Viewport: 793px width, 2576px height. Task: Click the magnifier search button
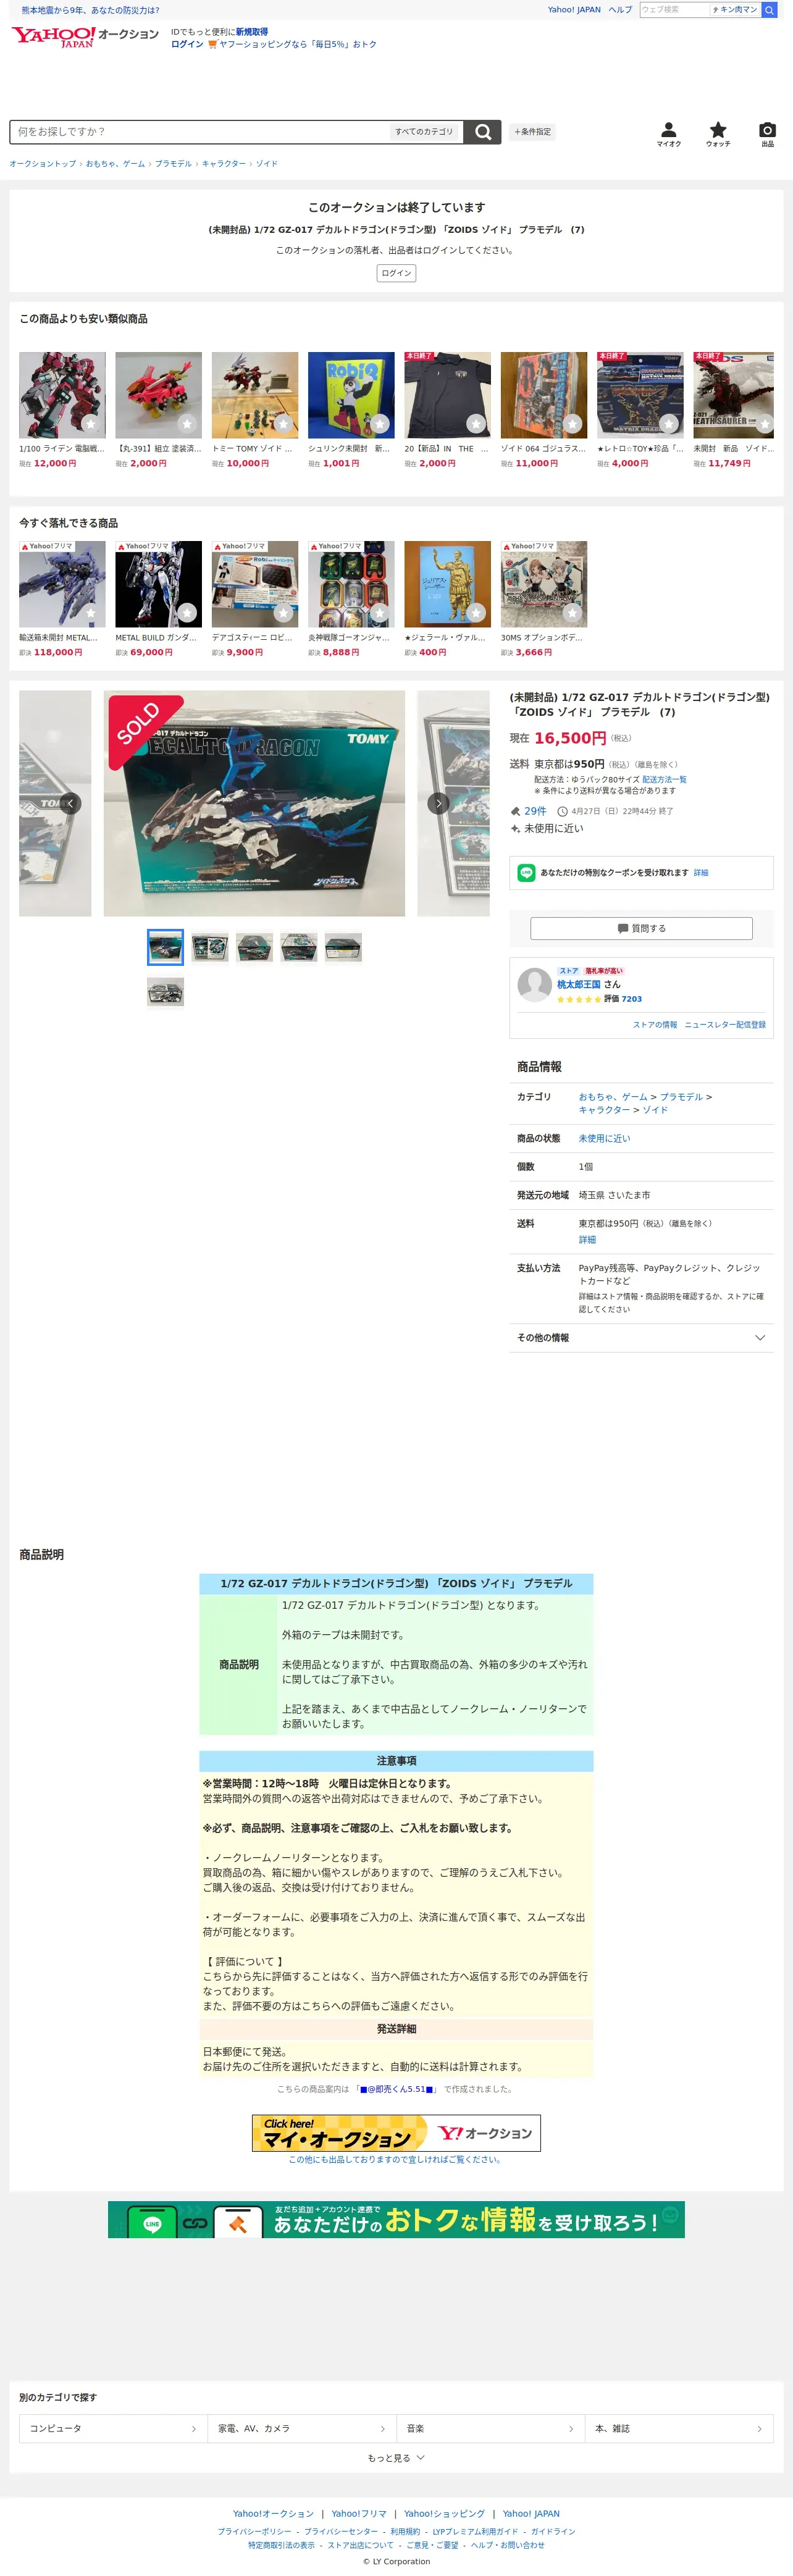(483, 132)
